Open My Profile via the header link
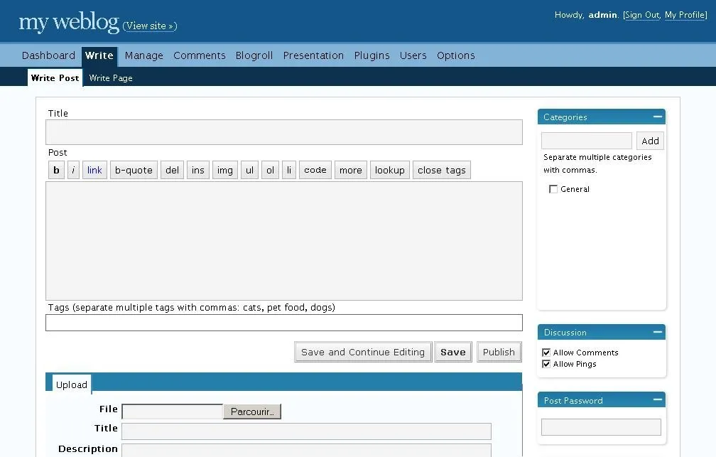Image resolution: width=716 pixels, height=457 pixels. click(685, 15)
